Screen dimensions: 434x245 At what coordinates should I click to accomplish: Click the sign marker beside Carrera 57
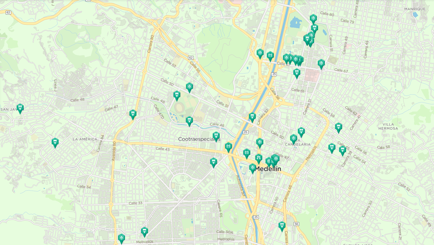(252, 117)
